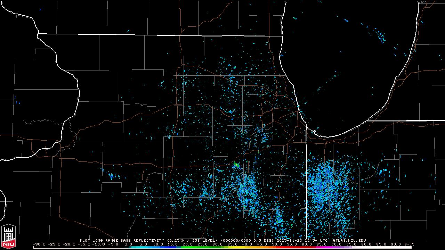This screenshot has height=250, width=445.
Task: Click the 20.0 label on the reflectivity scale
Action: click(x=188, y=244)
